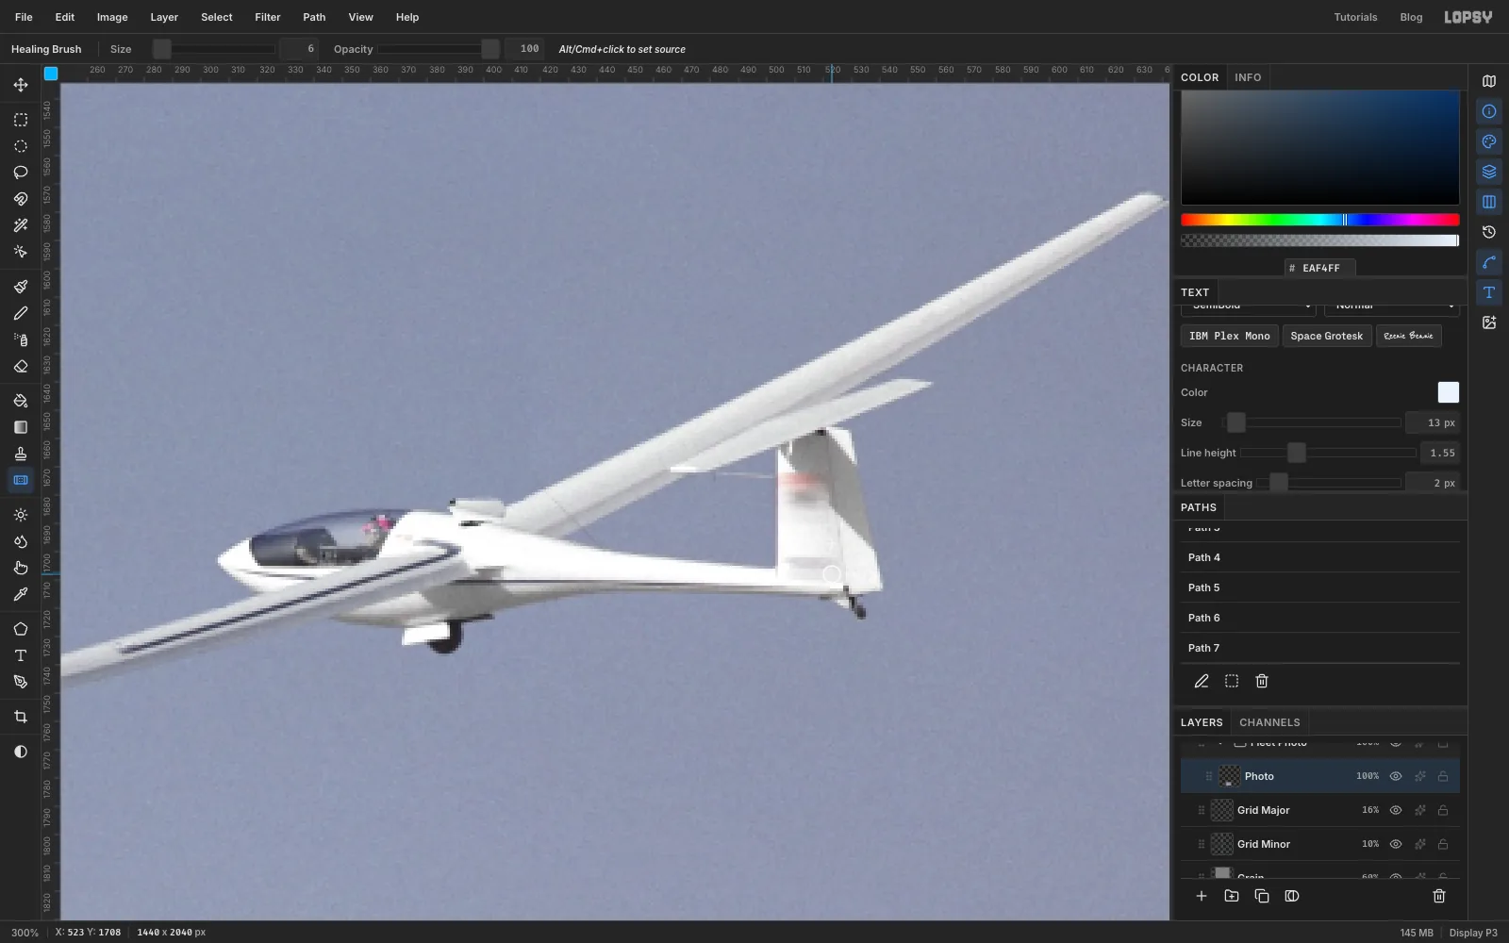Select Path 5 in Paths panel

(1320, 587)
